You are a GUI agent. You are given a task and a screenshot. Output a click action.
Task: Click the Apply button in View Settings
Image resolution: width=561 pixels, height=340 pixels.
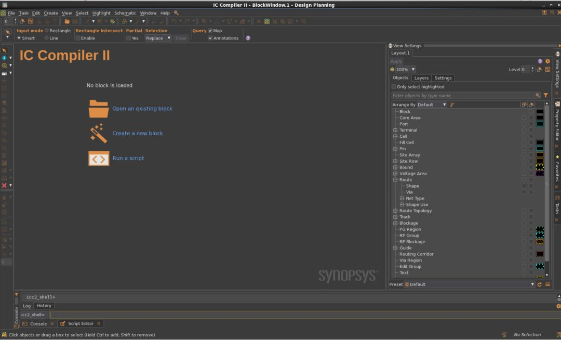click(396, 61)
